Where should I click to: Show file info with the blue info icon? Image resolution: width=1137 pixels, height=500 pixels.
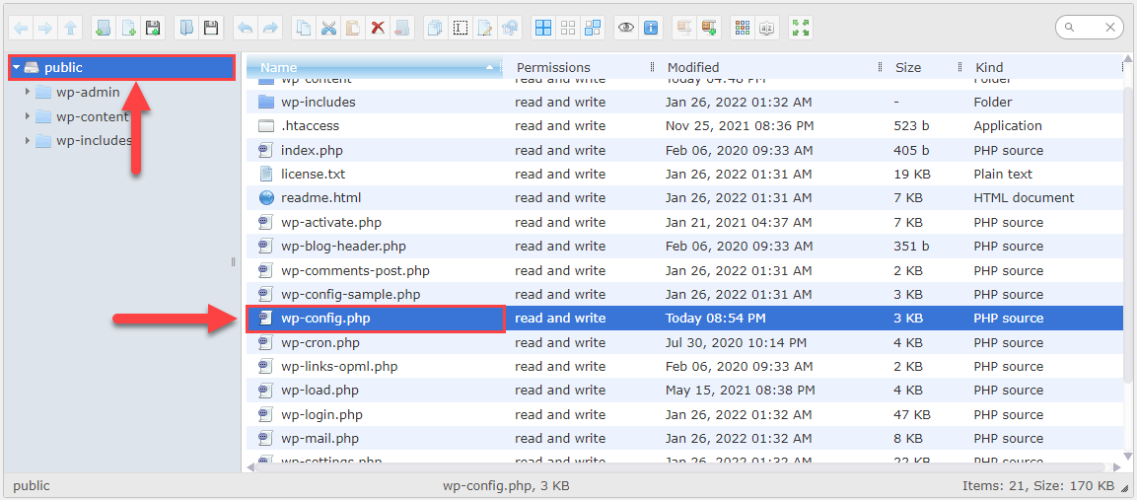pos(651,28)
